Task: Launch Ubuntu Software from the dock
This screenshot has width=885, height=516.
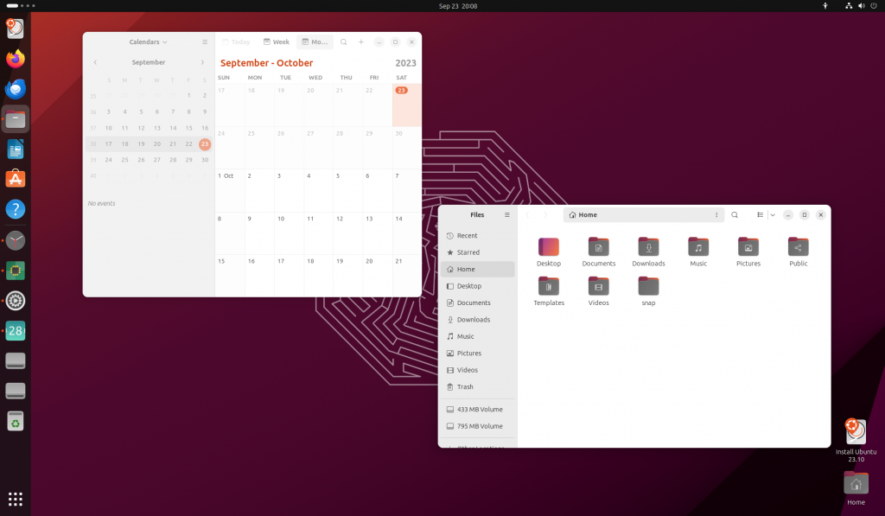Action: coord(15,179)
